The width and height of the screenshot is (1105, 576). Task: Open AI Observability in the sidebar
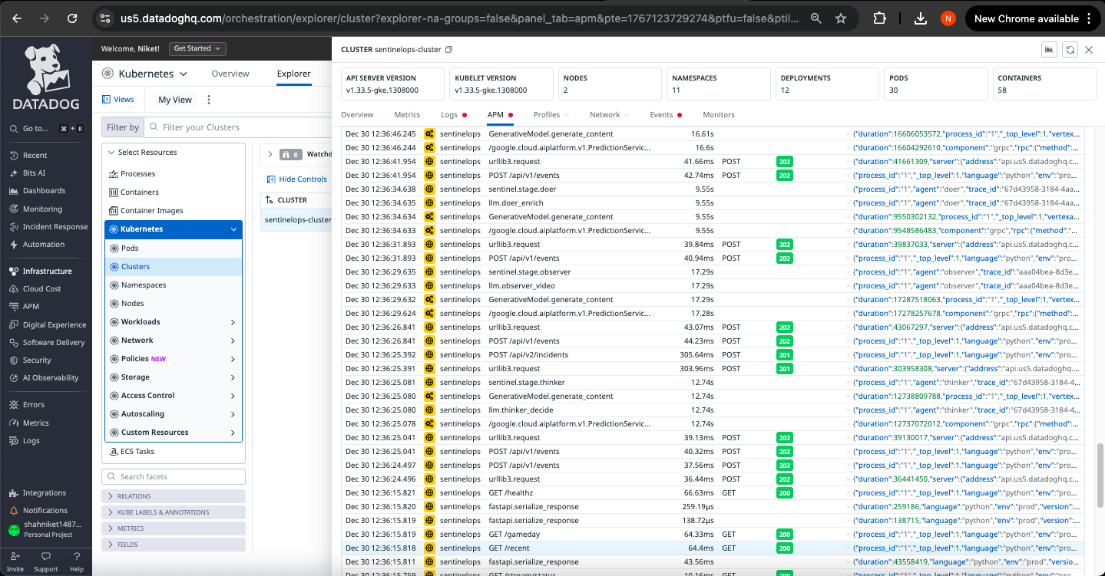51,378
